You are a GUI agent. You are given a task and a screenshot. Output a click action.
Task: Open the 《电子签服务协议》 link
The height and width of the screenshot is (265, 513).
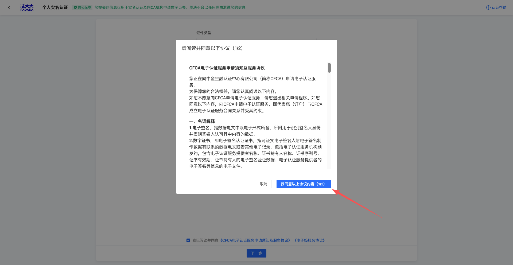coord(310,240)
